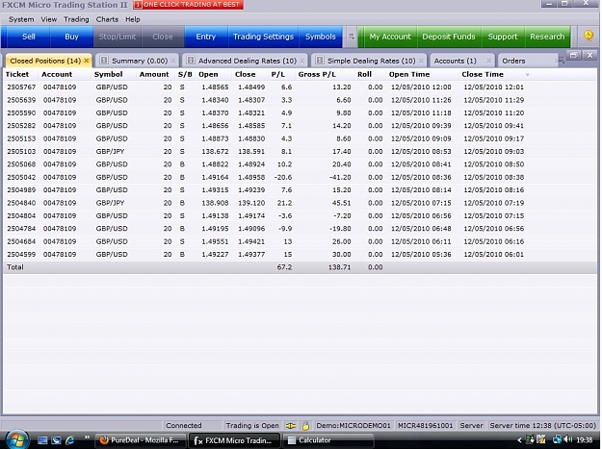Show hidden system tray icons
Screen dimensions: 602x449
click(x=519, y=440)
